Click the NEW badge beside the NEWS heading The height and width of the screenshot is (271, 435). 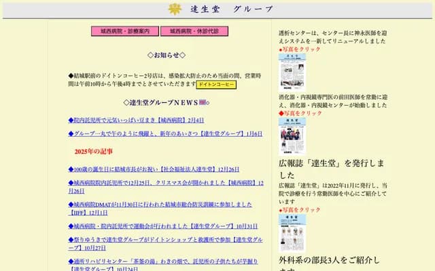(x=202, y=102)
